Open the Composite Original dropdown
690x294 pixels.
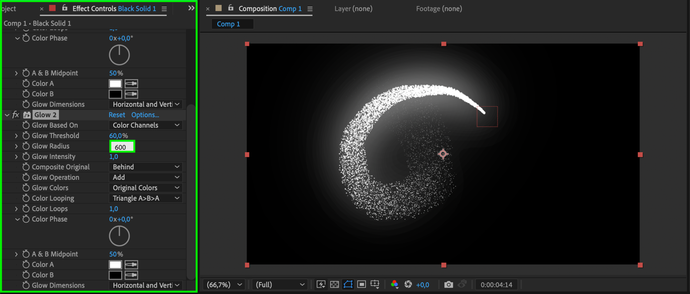click(146, 167)
